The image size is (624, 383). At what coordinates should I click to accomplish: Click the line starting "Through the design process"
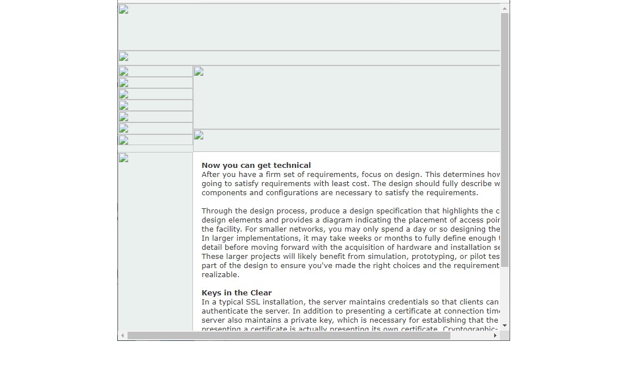pyautogui.click(x=351, y=211)
